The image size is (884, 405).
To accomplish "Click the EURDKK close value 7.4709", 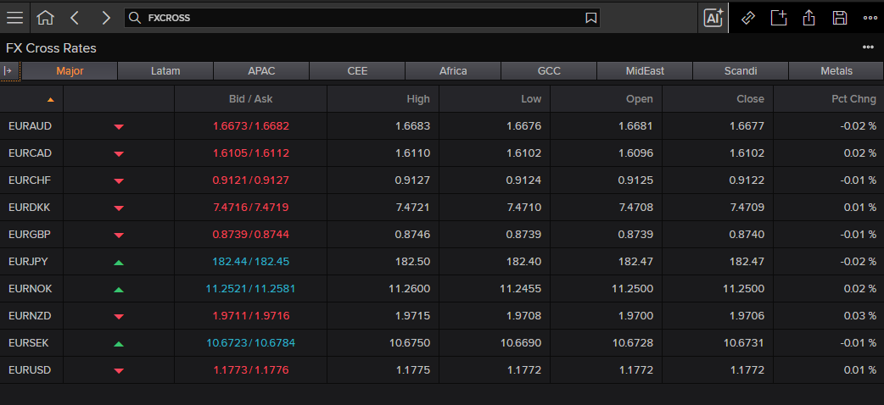I will tap(747, 208).
